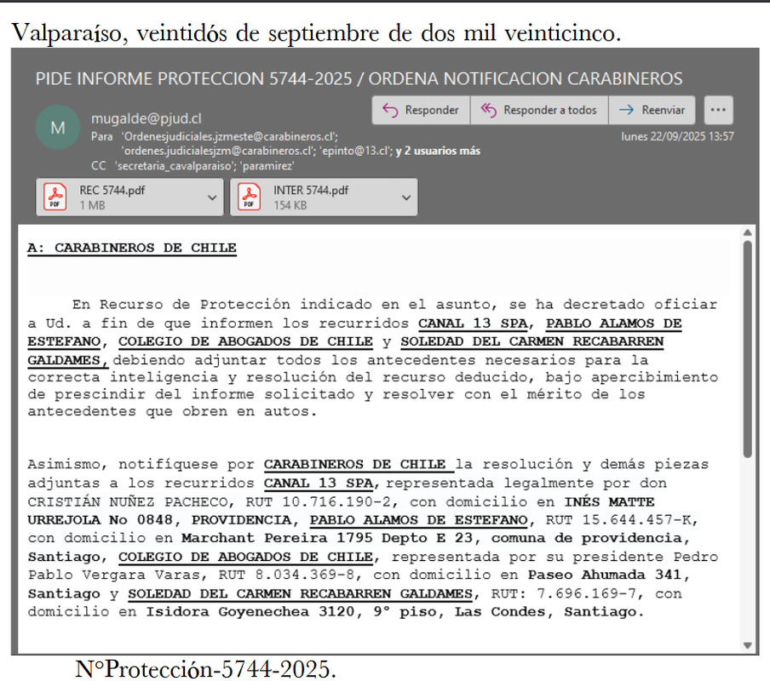The image size is (770, 681).
Task: Click RUT '10.716.190-2' text
Action: (x=336, y=502)
